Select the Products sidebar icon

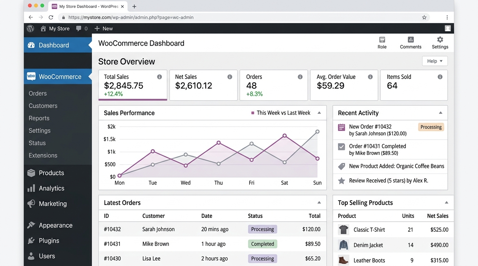click(31, 172)
